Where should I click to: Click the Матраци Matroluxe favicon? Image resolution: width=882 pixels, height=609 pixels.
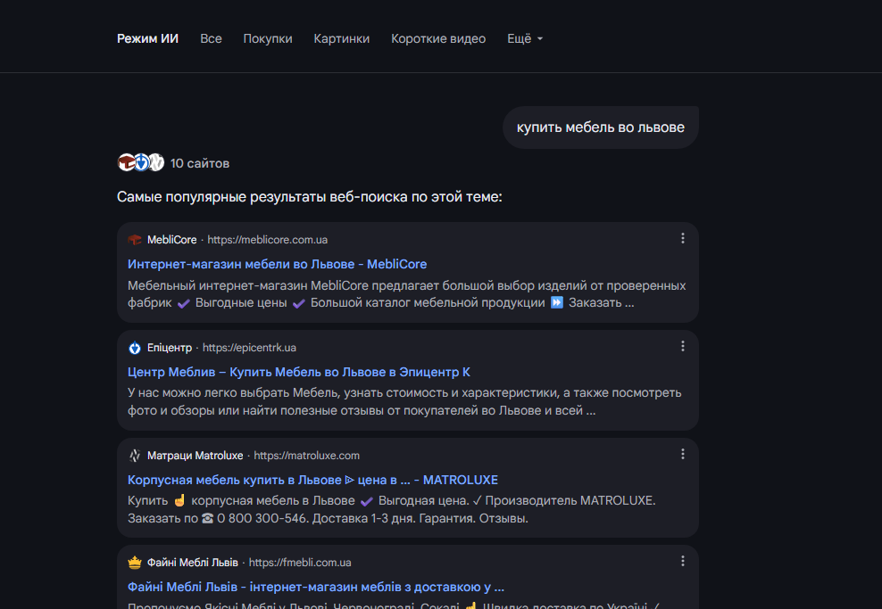click(135, 456)
